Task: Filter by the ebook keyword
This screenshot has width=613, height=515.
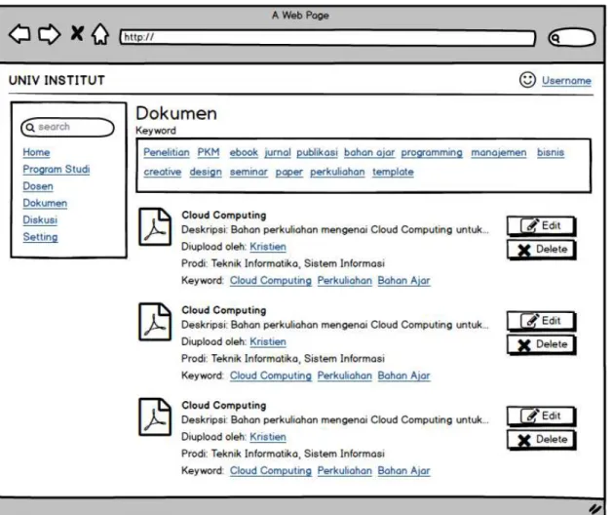Action: click(x=244, y=152)
